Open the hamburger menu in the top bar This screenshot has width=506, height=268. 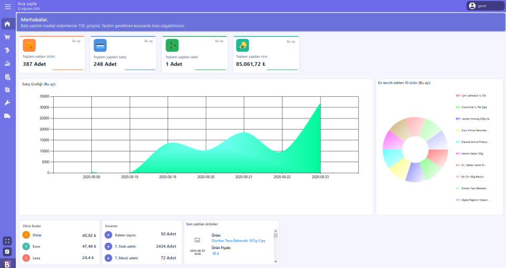(x=7, y=6)
